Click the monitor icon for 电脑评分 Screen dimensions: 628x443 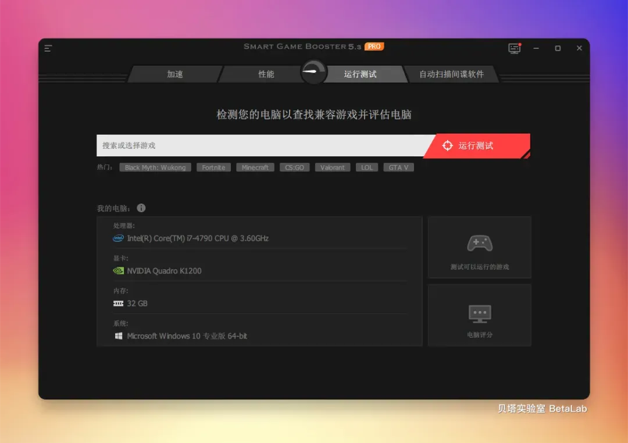point(479,313)
